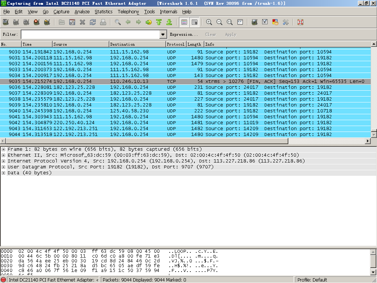Click the packet list horizontal scrollbar
The image size is (377, 283).
pos(147,141)
